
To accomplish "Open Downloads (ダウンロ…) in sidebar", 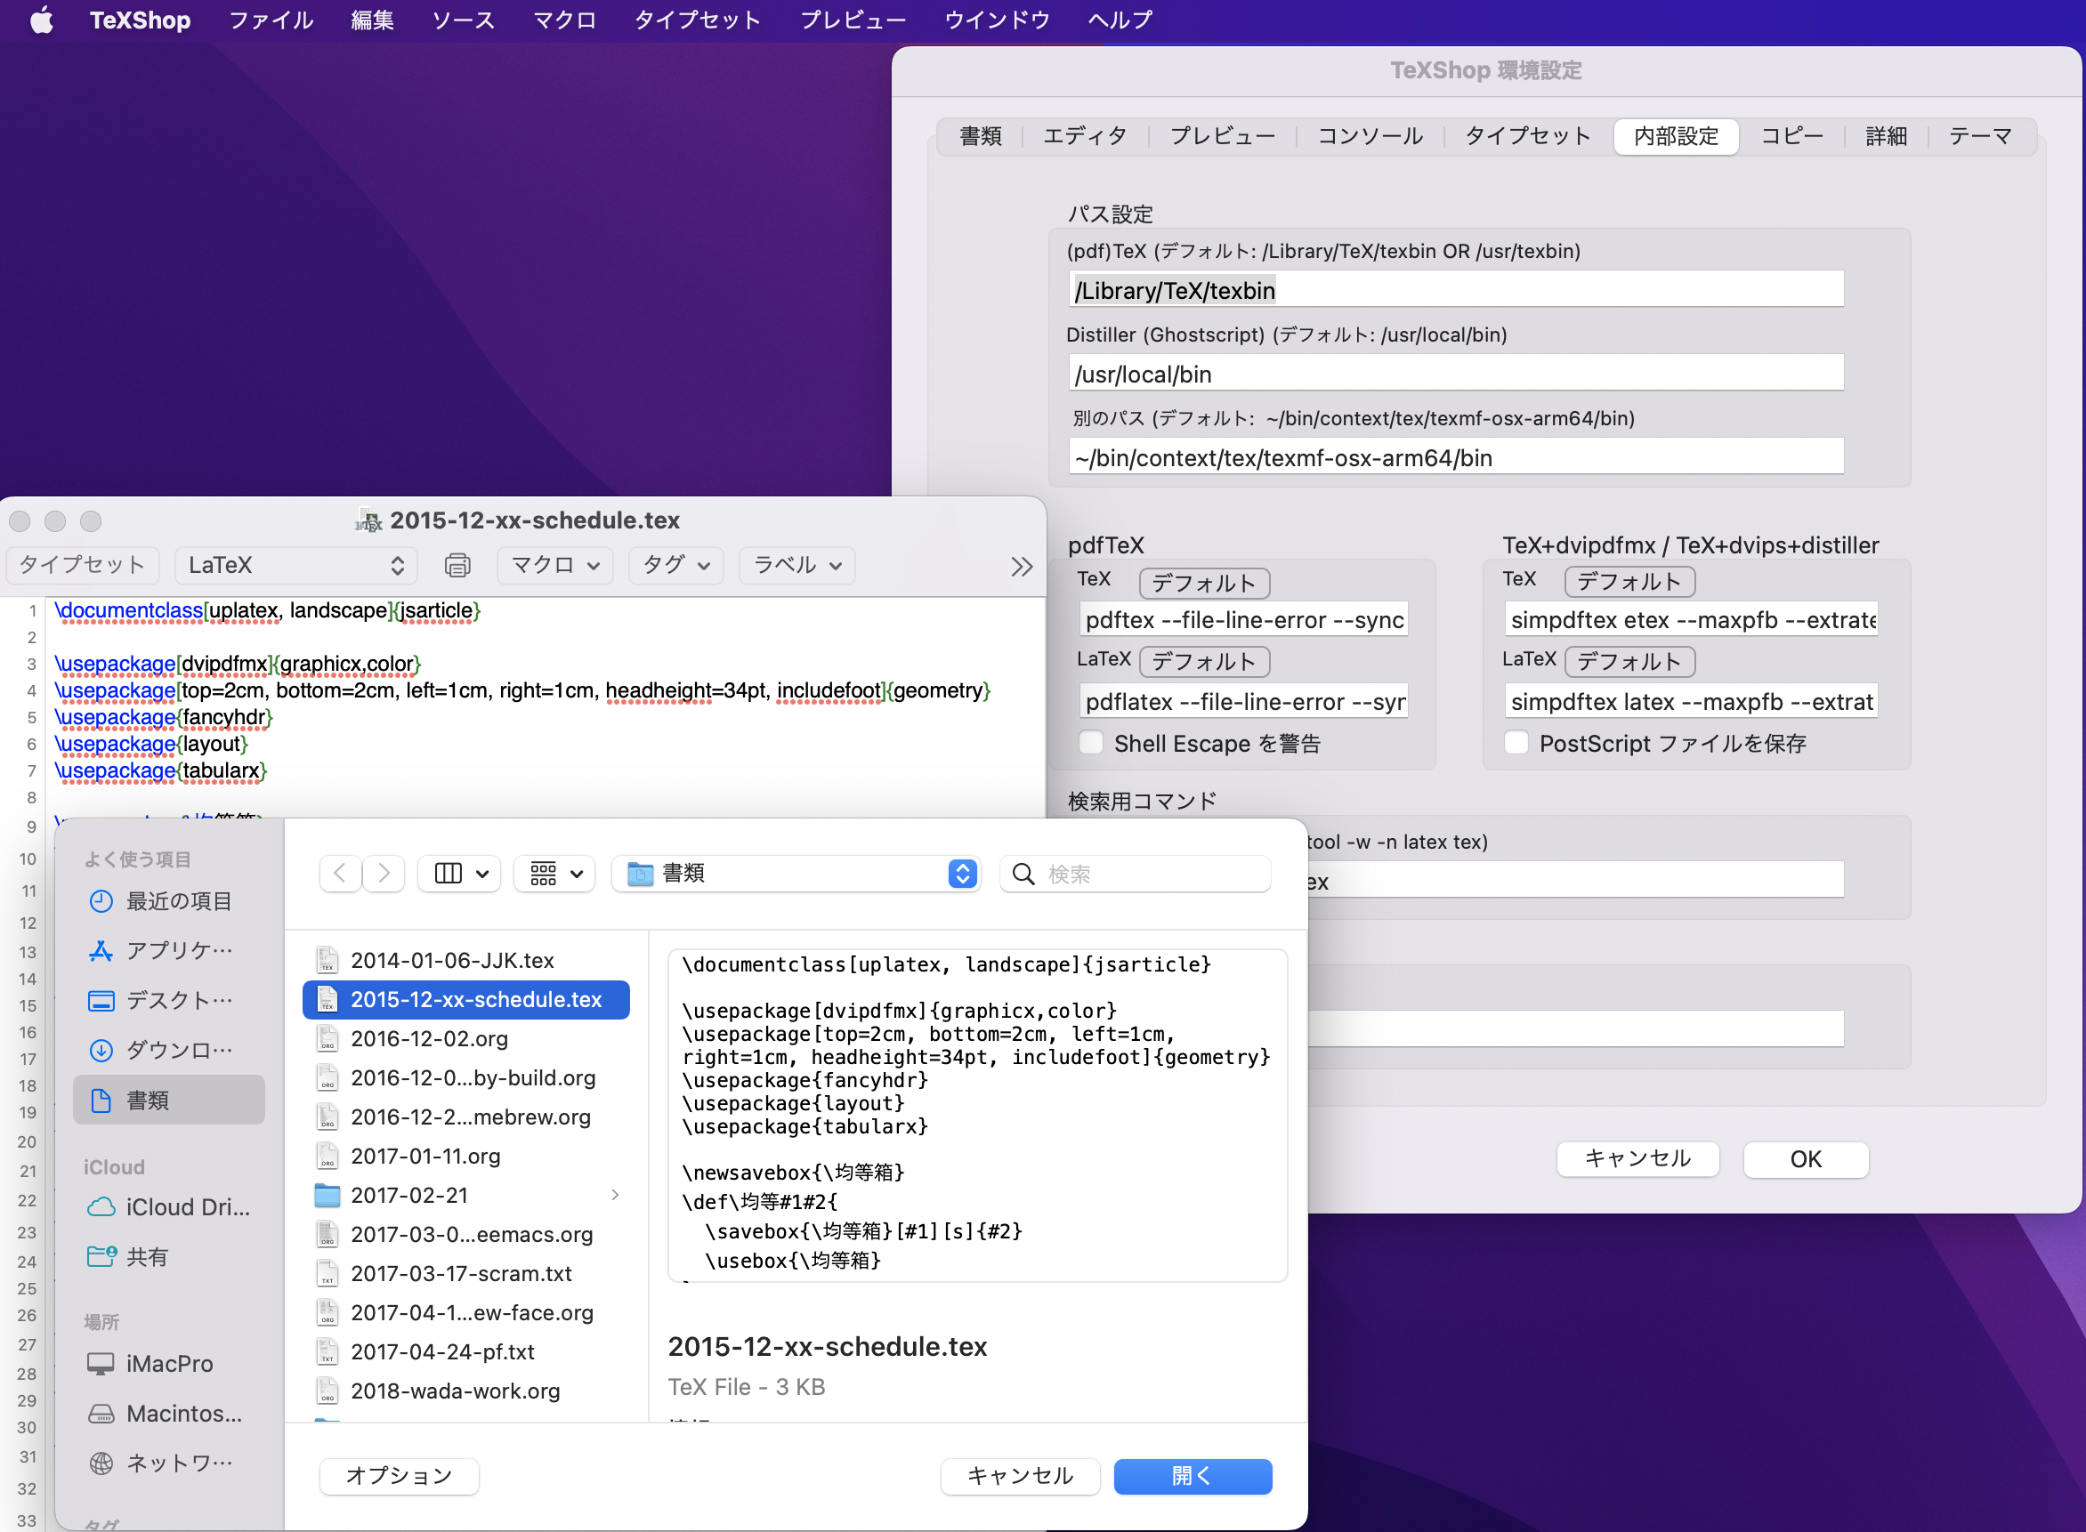I will coord(169,1050).
